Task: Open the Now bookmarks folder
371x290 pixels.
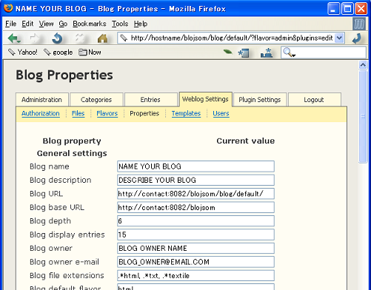Action: click(90, 53)
